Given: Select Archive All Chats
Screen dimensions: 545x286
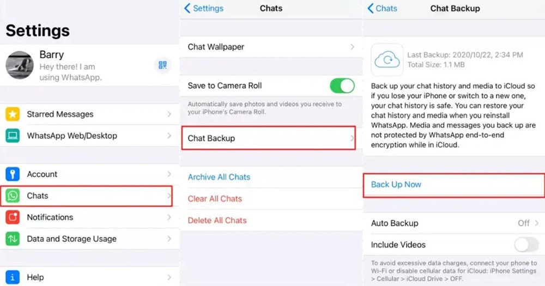Looking at the screenshot, I should click(x=219, y=177).
